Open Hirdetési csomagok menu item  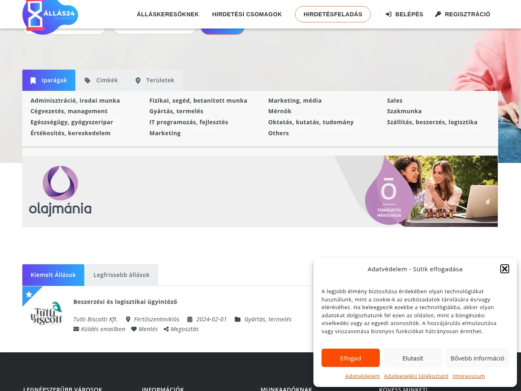point(247,14)
